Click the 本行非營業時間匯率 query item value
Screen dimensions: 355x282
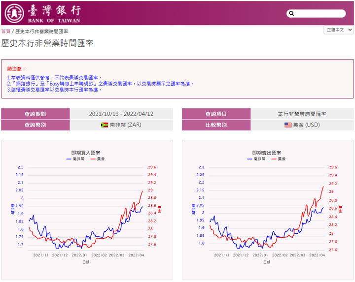pos(302,114)
